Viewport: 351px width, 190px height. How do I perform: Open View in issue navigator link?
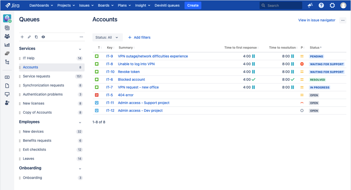point(317,20)
